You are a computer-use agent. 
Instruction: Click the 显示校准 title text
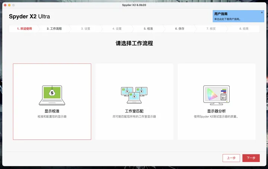pyautogui.click(x=52, y=111)
